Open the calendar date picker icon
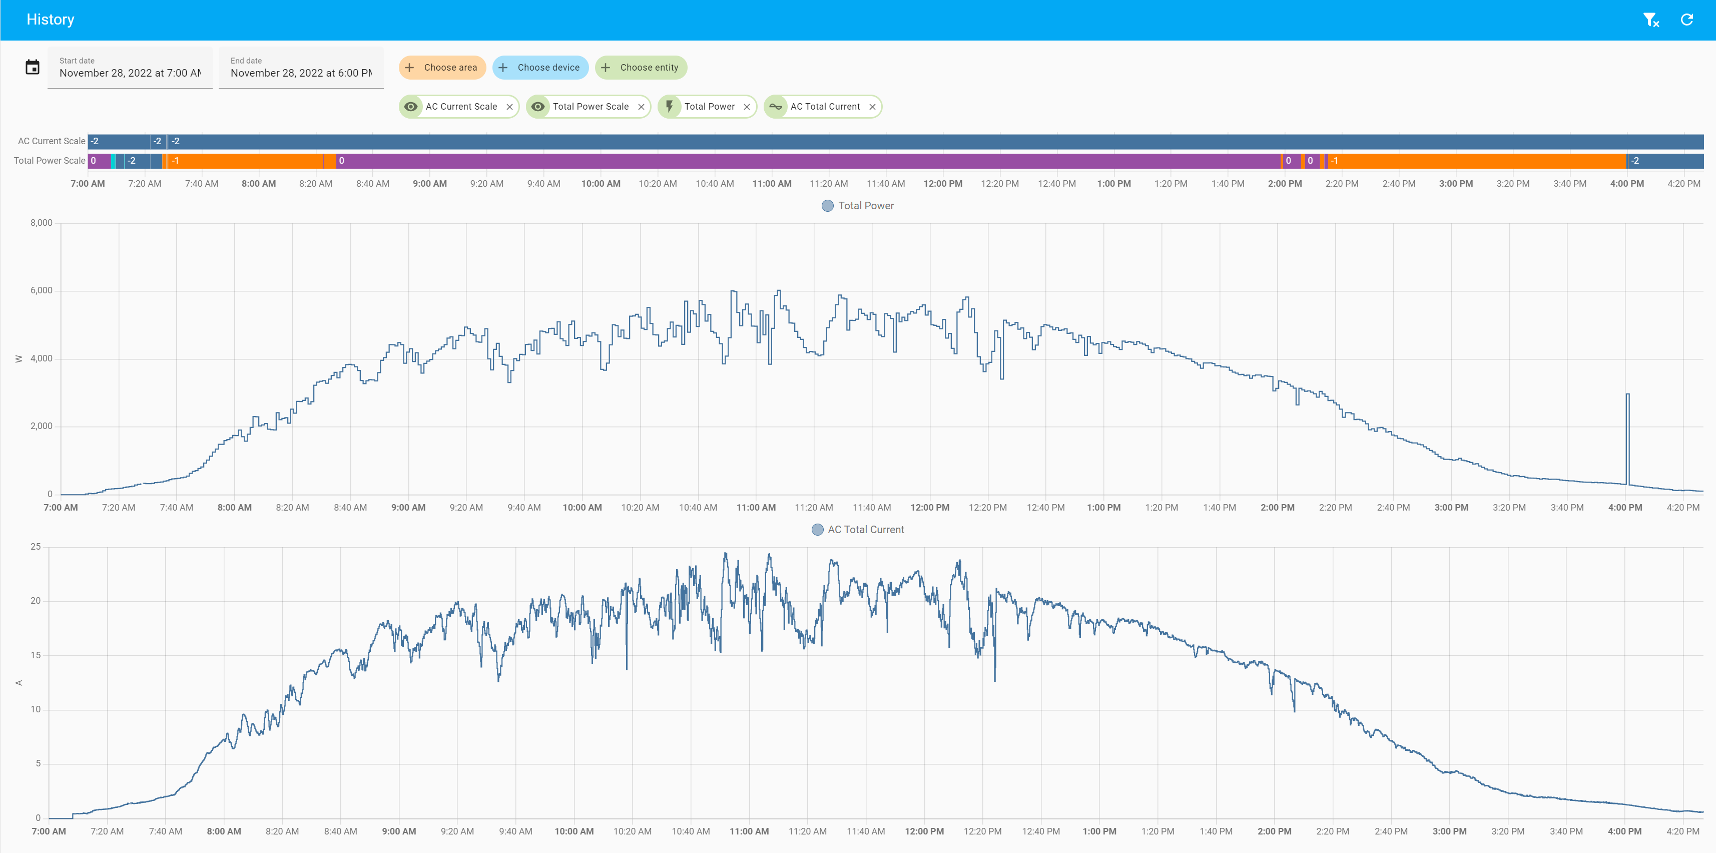Screen dimensions: 1716x853 pos(33,67)
